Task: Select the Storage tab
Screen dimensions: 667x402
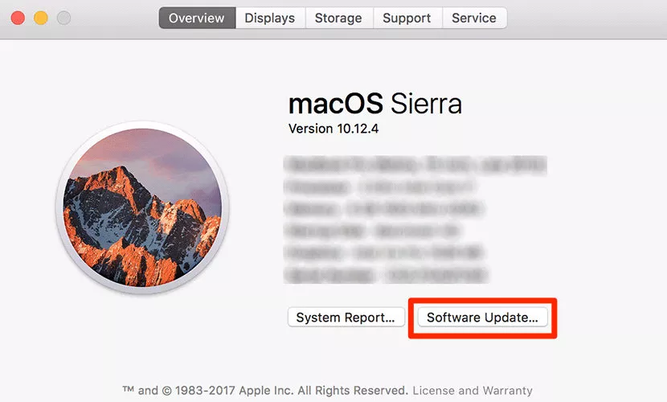Action: [x=338, y=18]
